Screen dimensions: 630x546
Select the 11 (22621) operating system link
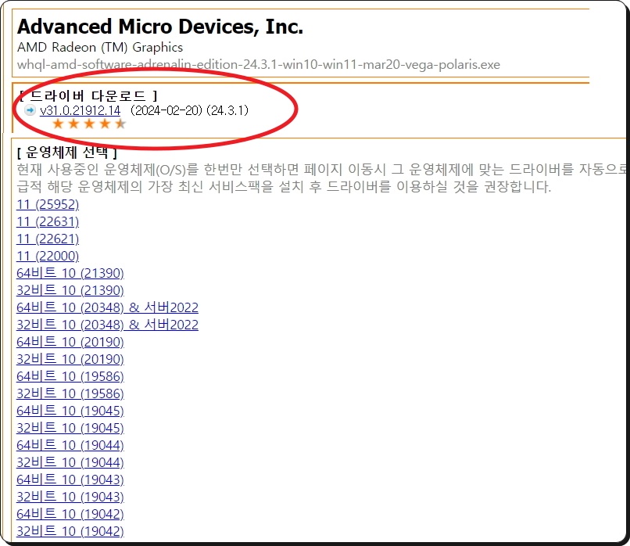pyautogui.click(x=48, y=239)
